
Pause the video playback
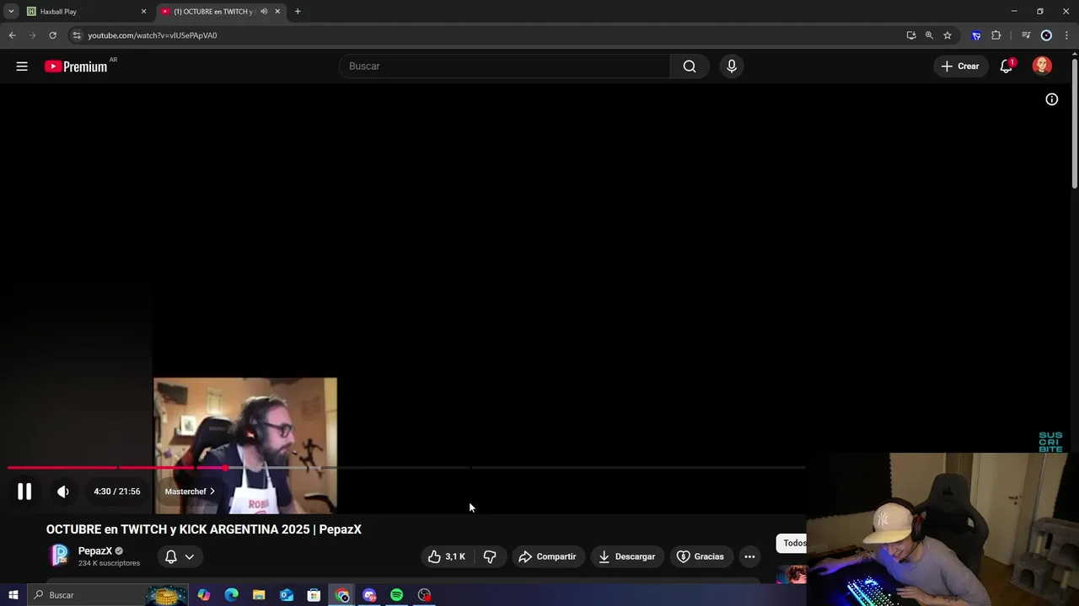click(24, 492)
